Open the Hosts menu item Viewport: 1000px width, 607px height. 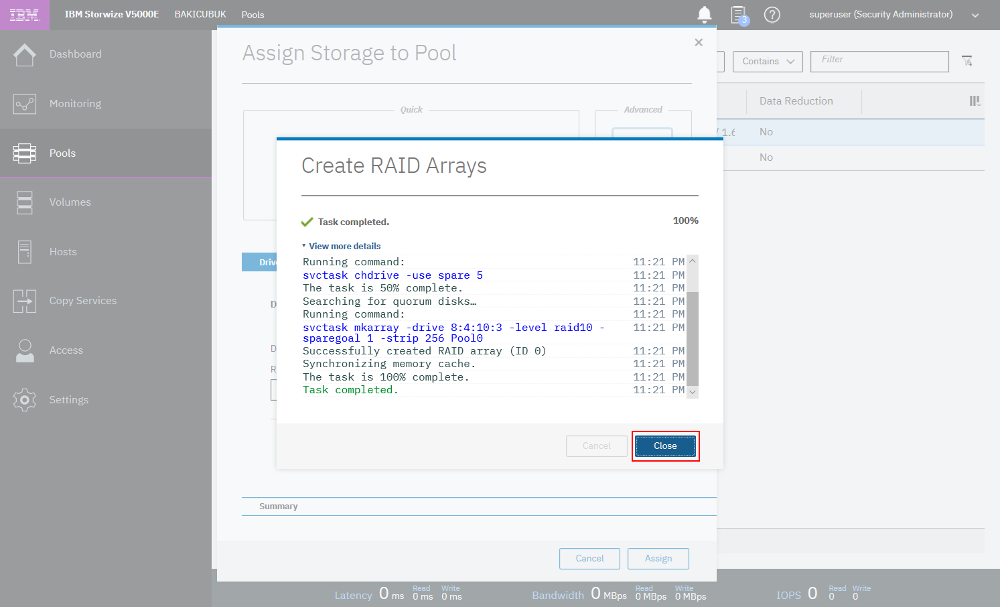click(x=63, y=252)
